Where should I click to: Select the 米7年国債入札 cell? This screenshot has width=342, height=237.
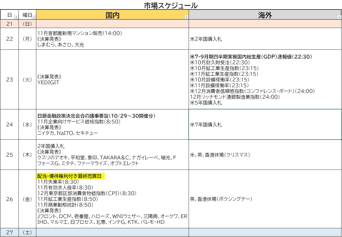[x=265, y=125]
